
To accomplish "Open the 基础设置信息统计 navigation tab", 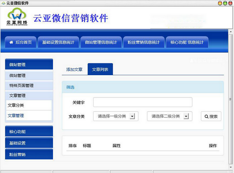I will (58, 42).
